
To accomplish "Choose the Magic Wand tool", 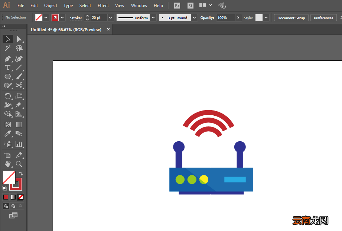I will point(8,48).
